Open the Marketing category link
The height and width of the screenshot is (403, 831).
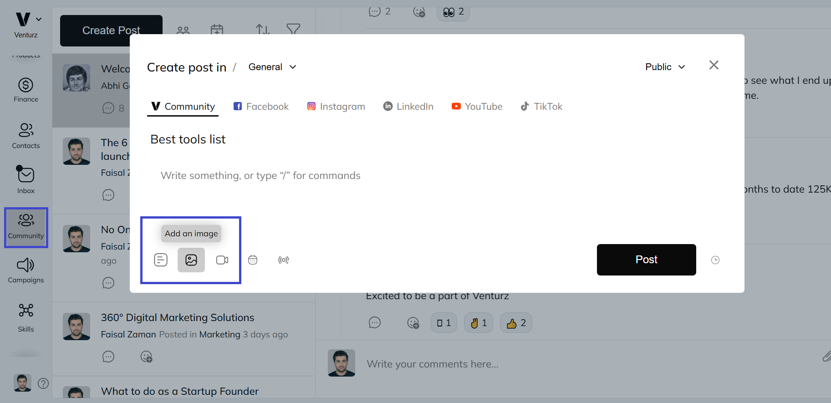(x=220, y=334)
